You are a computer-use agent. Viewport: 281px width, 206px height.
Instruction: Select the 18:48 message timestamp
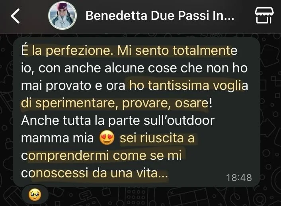click(239, 178)
